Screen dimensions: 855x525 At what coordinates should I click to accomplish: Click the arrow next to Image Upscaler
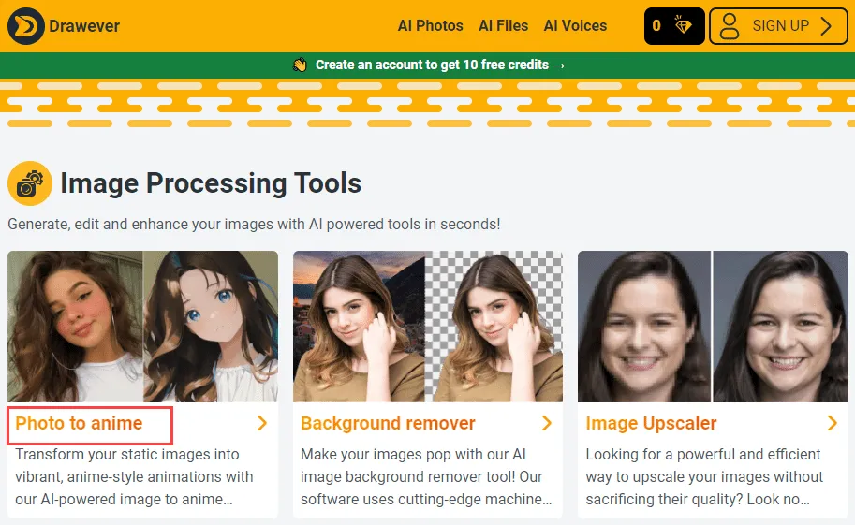832,424
